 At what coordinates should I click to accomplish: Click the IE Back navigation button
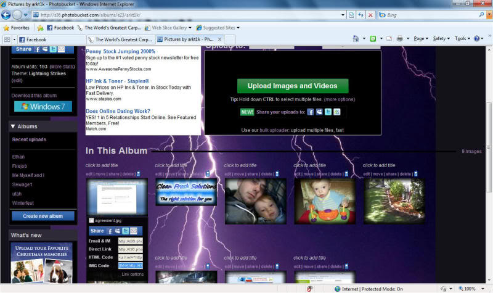[7, 14]
